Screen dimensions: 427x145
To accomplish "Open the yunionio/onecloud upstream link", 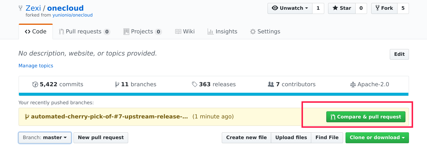I will tap(72, 15).
